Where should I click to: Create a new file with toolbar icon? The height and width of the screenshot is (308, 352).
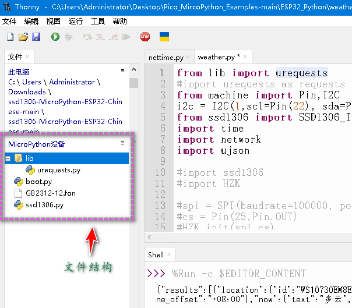(10, 37)
